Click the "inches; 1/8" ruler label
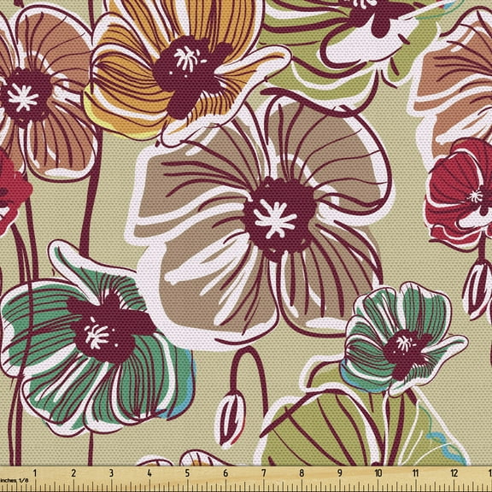This screenshot has height=492, width=492. [x=15, y=480]
